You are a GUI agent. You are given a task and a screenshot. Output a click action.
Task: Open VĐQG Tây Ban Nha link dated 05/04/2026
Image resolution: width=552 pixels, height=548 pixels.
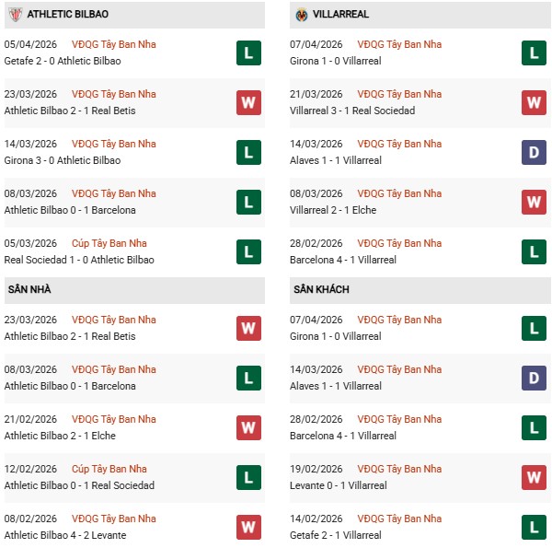point(113,44)
